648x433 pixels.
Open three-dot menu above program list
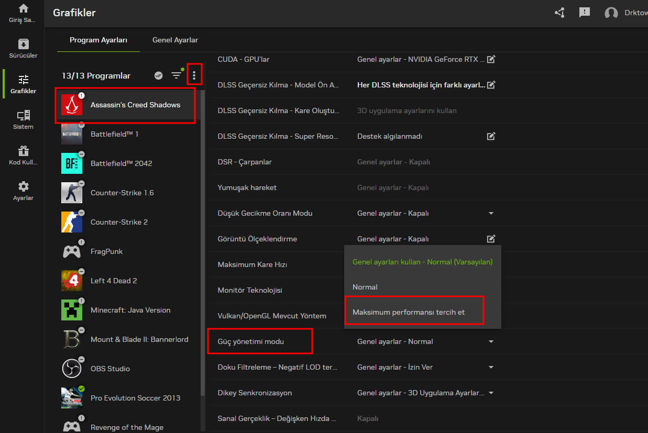[194, 75]
